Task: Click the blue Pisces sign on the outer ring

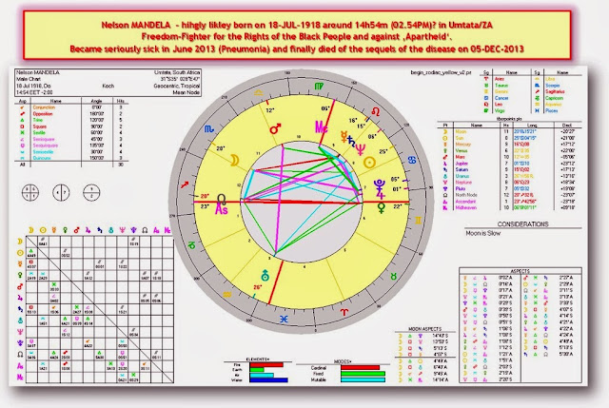Action: coord(284,320)
